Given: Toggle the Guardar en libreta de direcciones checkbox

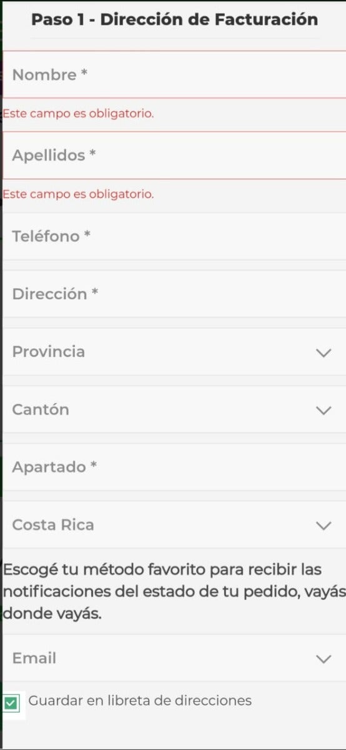Looking at the screenshot, I should coord(11,704).
